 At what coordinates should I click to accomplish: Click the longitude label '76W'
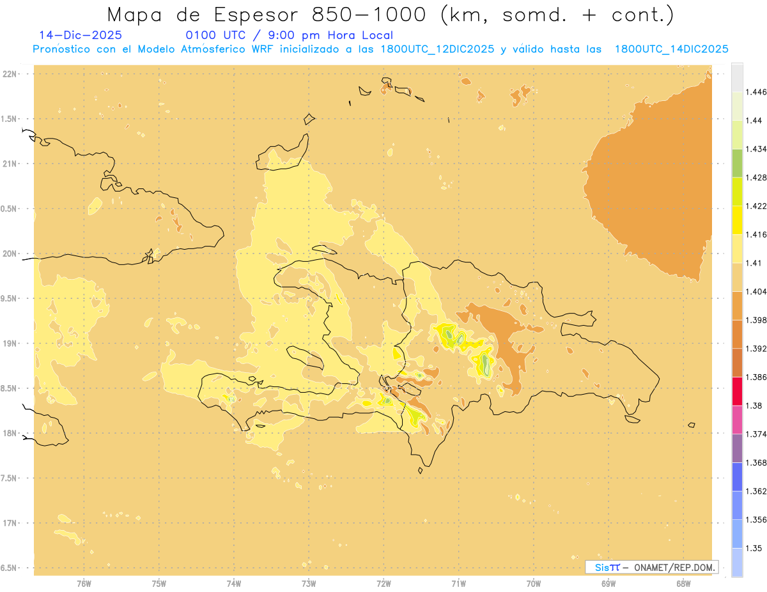(84, 584)
